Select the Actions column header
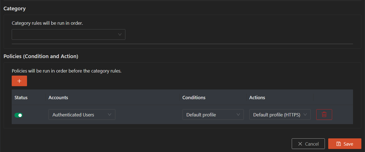The width and height of the screenshot is (365, 152). [x=257, y=98]
